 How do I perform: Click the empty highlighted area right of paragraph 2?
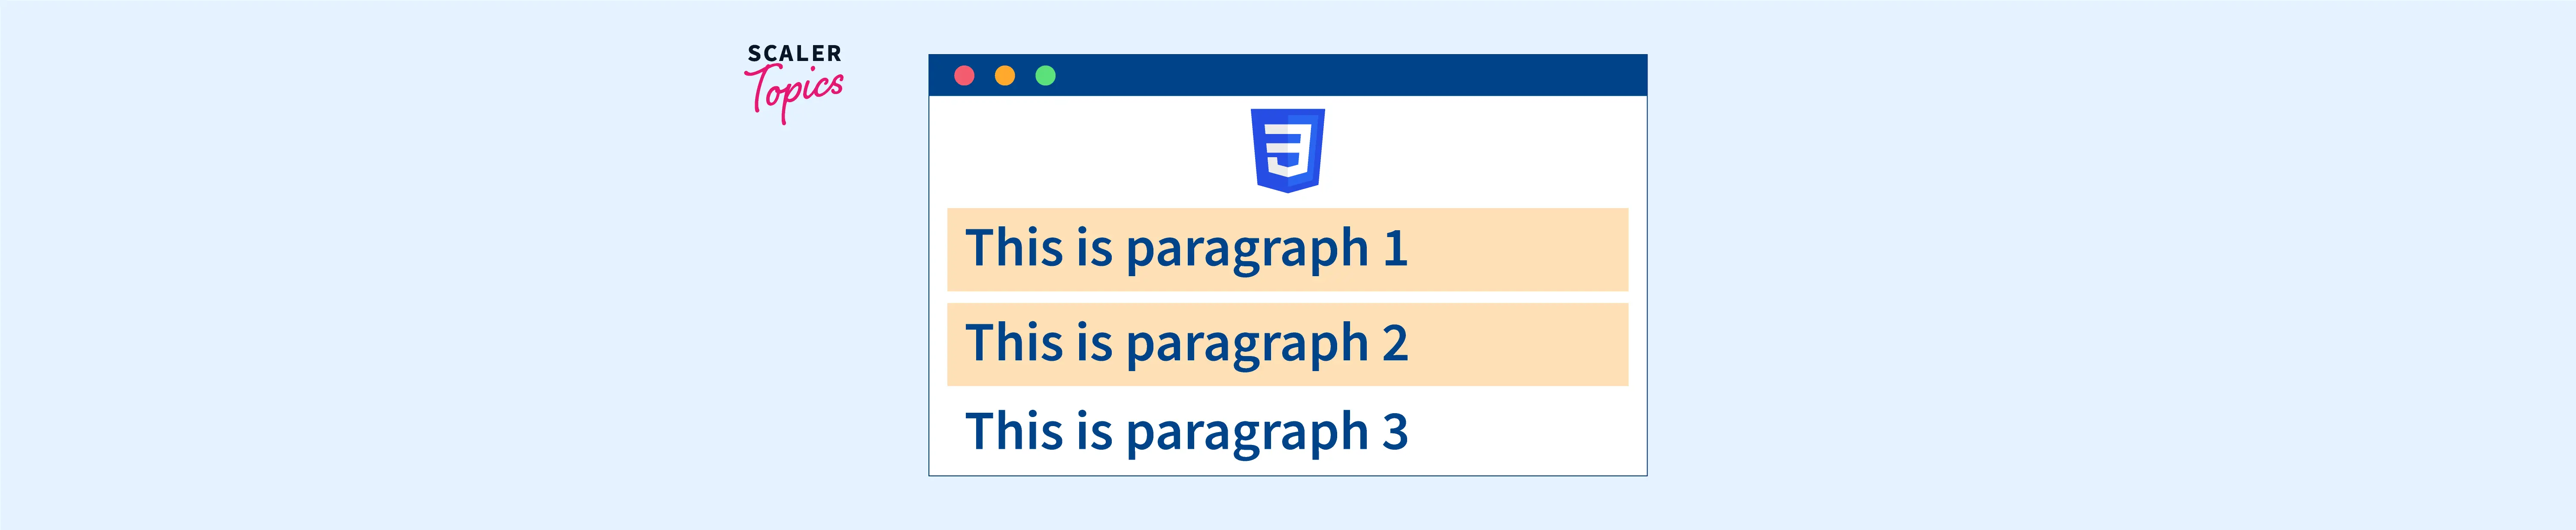1520,344
